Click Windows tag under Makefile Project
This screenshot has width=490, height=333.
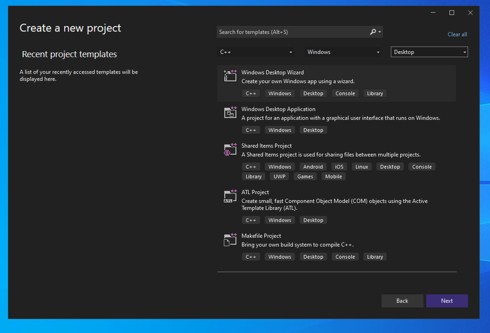tap(280, 257)
